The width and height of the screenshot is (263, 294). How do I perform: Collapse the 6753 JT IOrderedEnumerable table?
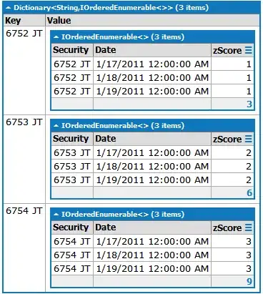[56, 126]
